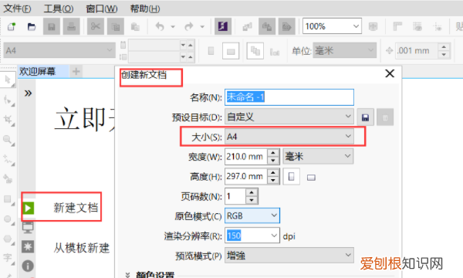Select the Freehand tool in toolbox
The height and width of the screenshot is (278, 463).
coord(8,160)
